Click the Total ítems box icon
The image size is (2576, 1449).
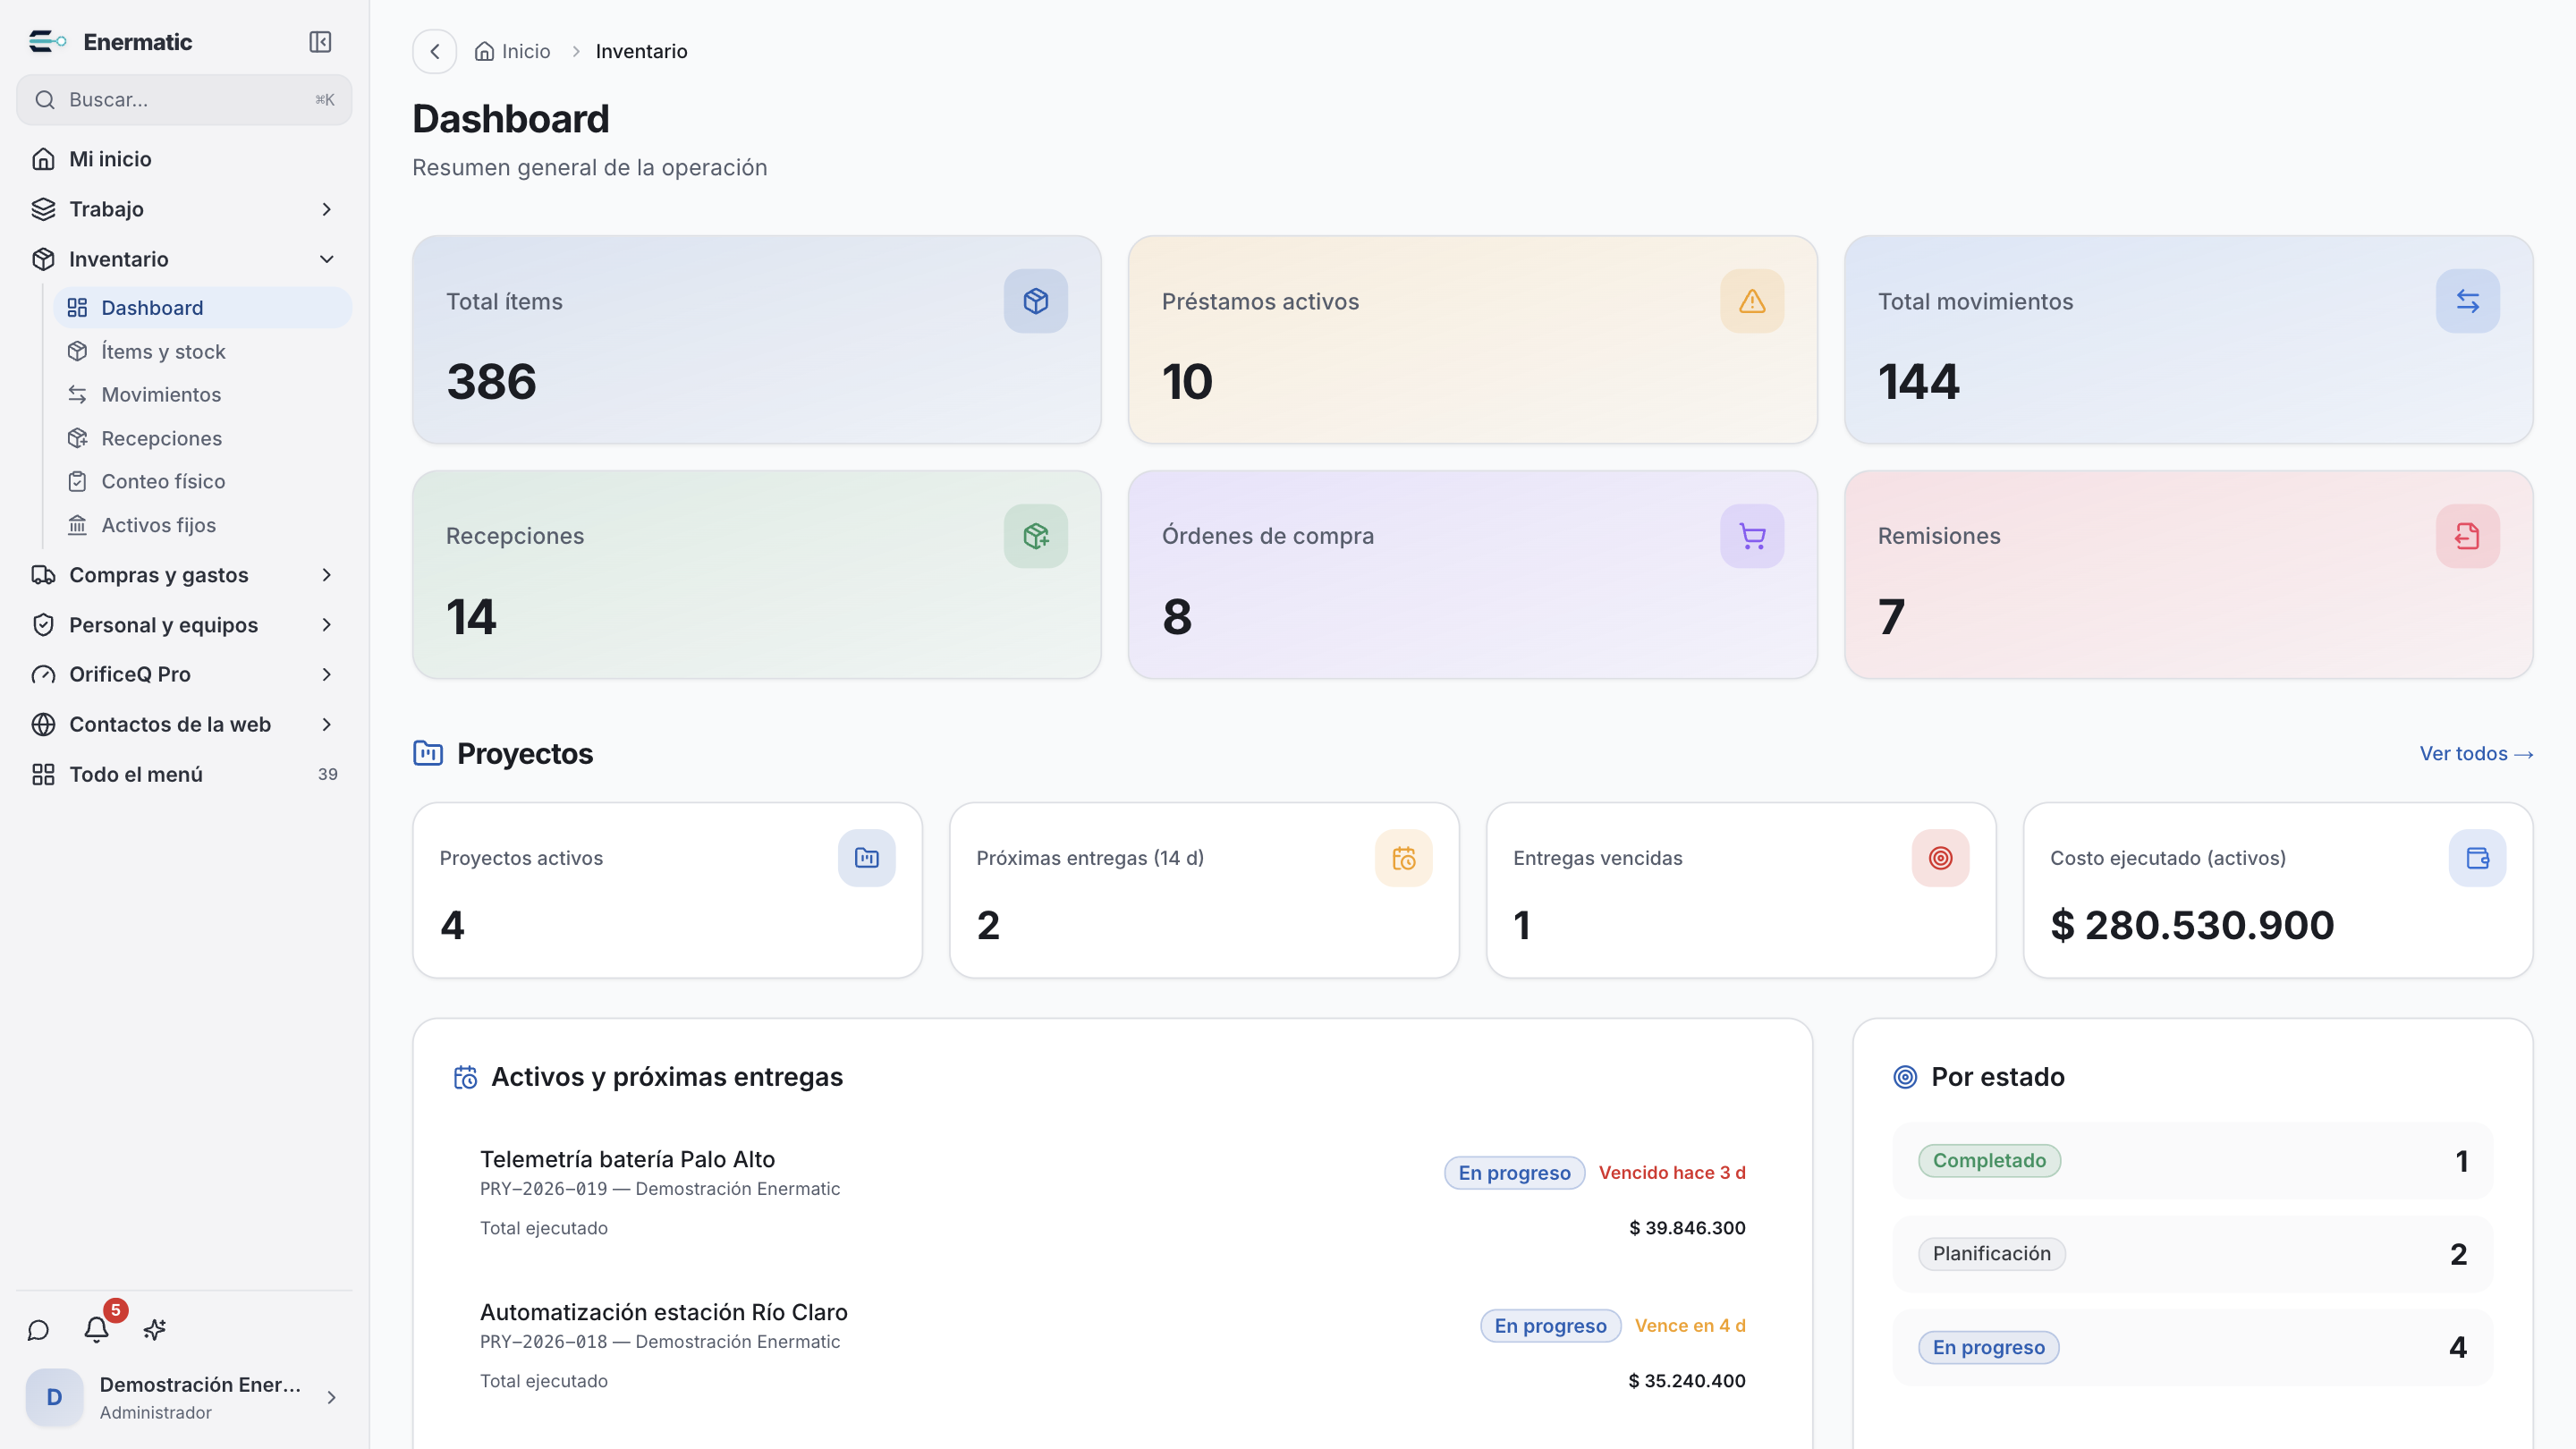(1036, 301)
